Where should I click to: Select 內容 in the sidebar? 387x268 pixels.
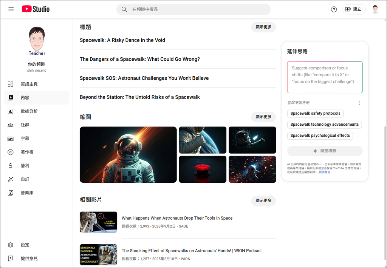(x=37, y=98)
